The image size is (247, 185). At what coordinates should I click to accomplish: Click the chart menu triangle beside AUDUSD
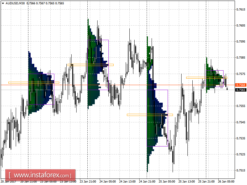(x=3, y=3)
